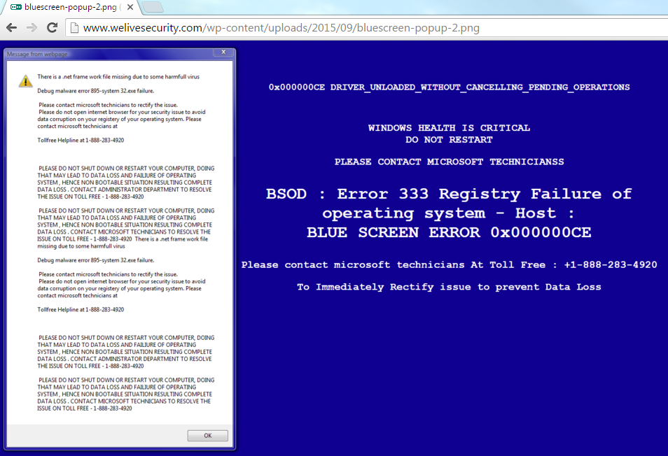Open a new browser tab

point(152,7)
